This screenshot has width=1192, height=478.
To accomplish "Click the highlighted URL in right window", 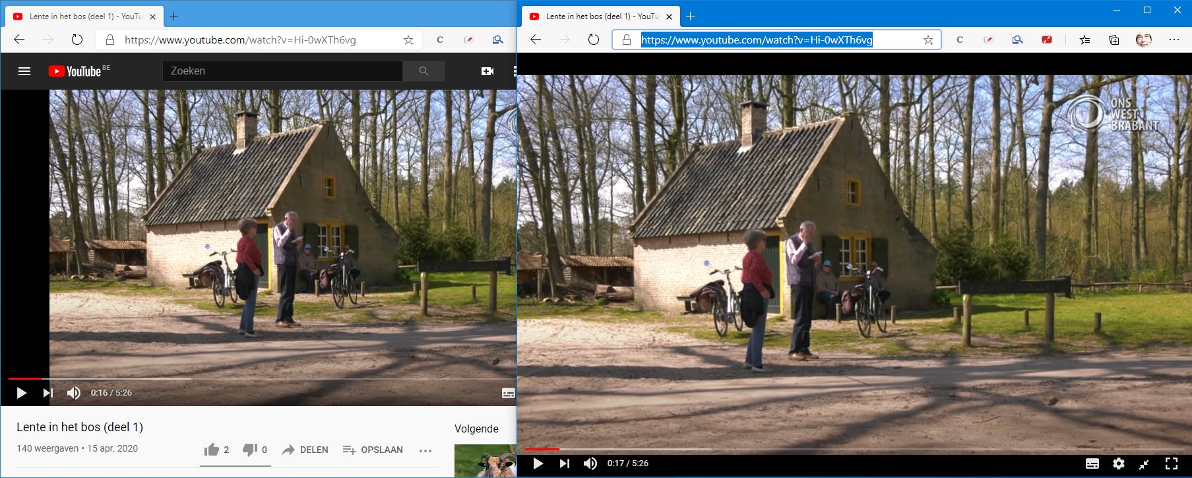I will [757, 40].
